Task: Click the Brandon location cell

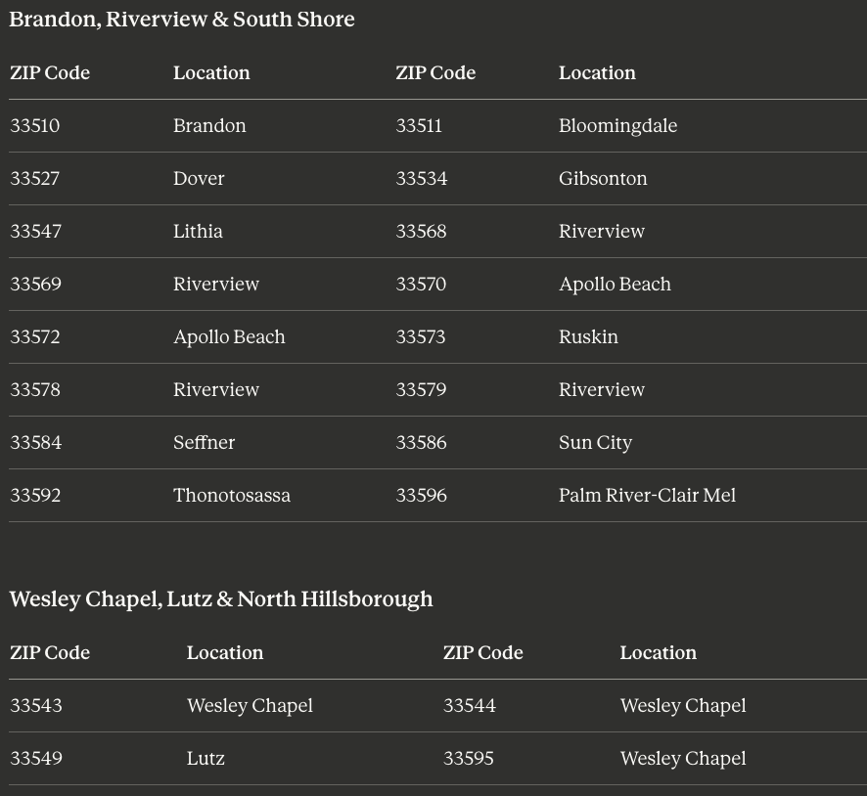Action: click(x=209, y=126)
